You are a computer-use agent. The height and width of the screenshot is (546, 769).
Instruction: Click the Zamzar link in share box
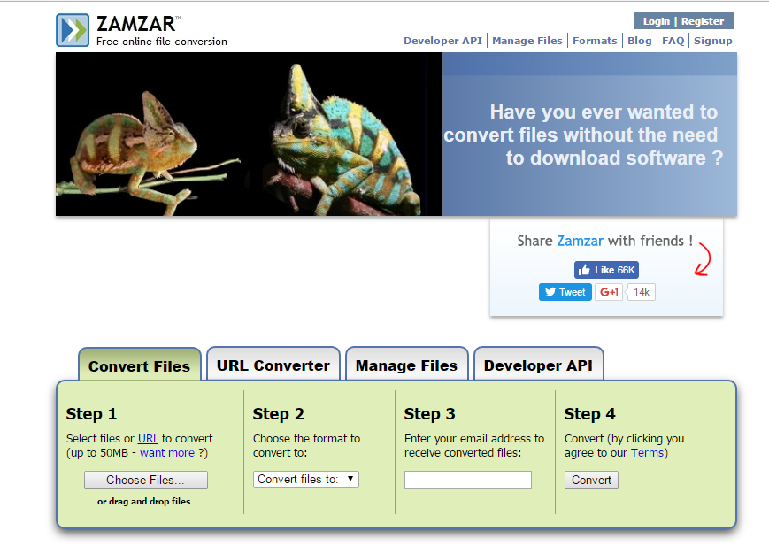tap(581, 241)
